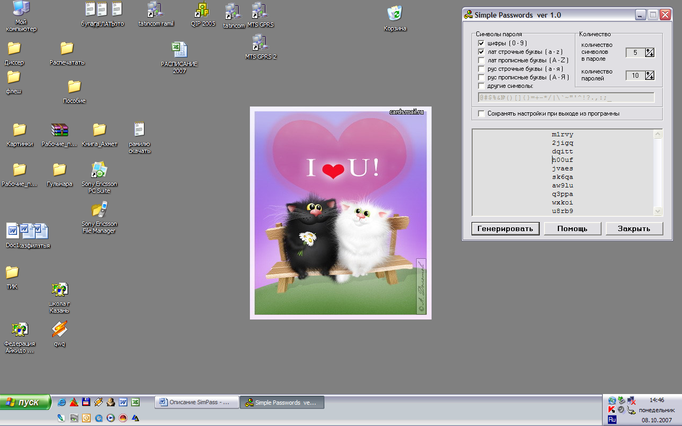Select the QIP 2005 desktop shortcut
The image size is (682, 426).
202,15
